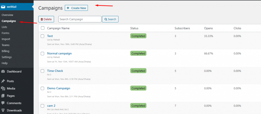
Task: Click the Comments bubble icon
Action: pyautogui.click(x=3, y=103)
